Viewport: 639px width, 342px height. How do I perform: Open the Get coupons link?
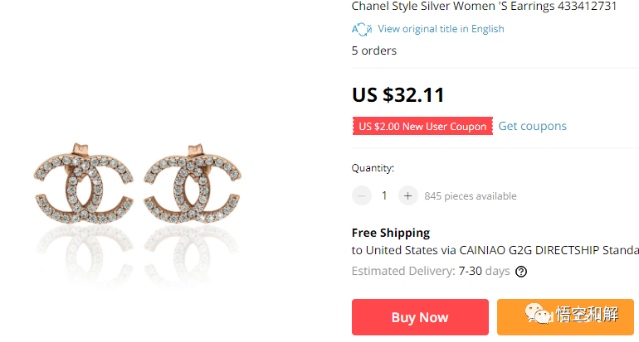532,126
